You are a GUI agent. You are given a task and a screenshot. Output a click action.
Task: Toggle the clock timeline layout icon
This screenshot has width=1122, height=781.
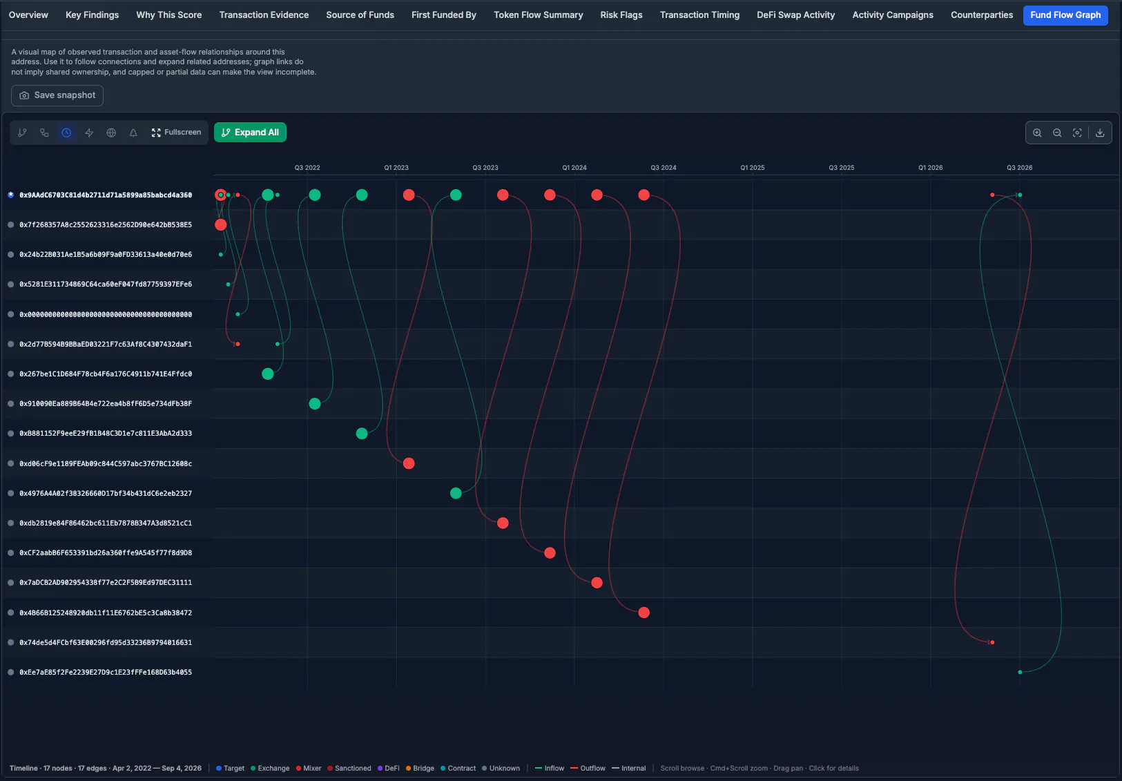click(x=66, y=133)
